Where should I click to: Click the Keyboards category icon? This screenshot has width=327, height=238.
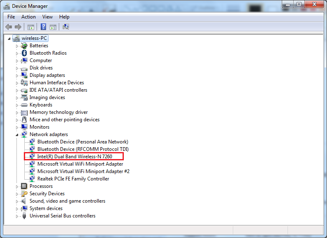24,105
